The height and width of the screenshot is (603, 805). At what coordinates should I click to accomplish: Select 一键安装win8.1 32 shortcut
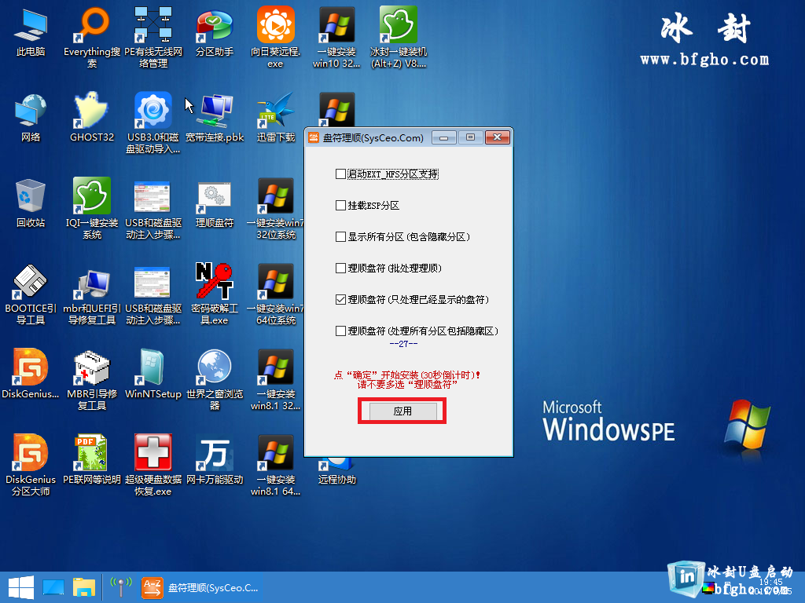point(276,379)
